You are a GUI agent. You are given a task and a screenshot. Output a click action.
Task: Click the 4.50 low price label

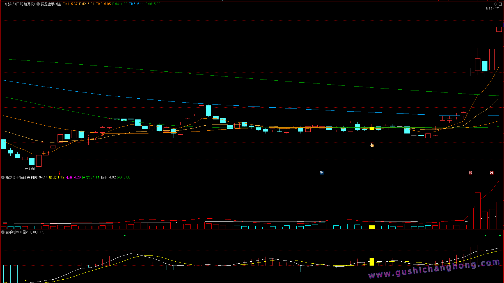point(32,169)
